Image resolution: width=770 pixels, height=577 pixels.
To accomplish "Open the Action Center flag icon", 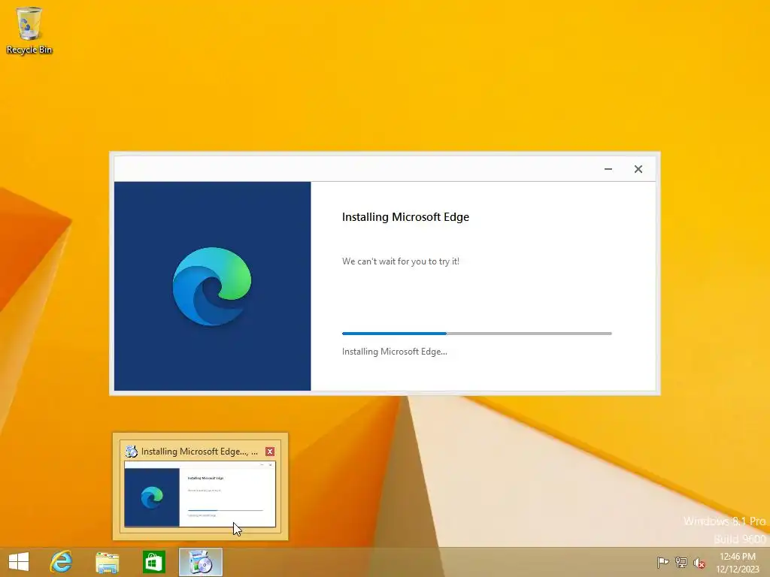I will (x=662, y=562).
